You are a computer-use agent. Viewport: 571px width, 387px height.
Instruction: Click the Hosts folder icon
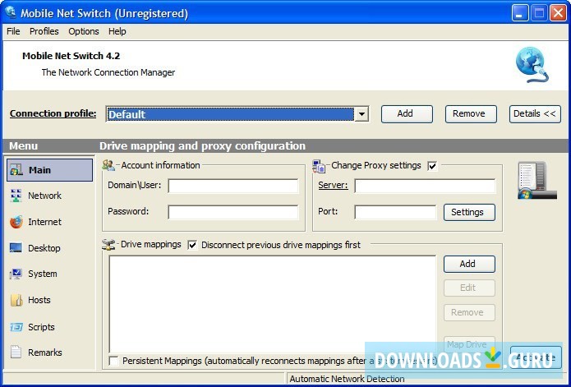pos(16,300)
